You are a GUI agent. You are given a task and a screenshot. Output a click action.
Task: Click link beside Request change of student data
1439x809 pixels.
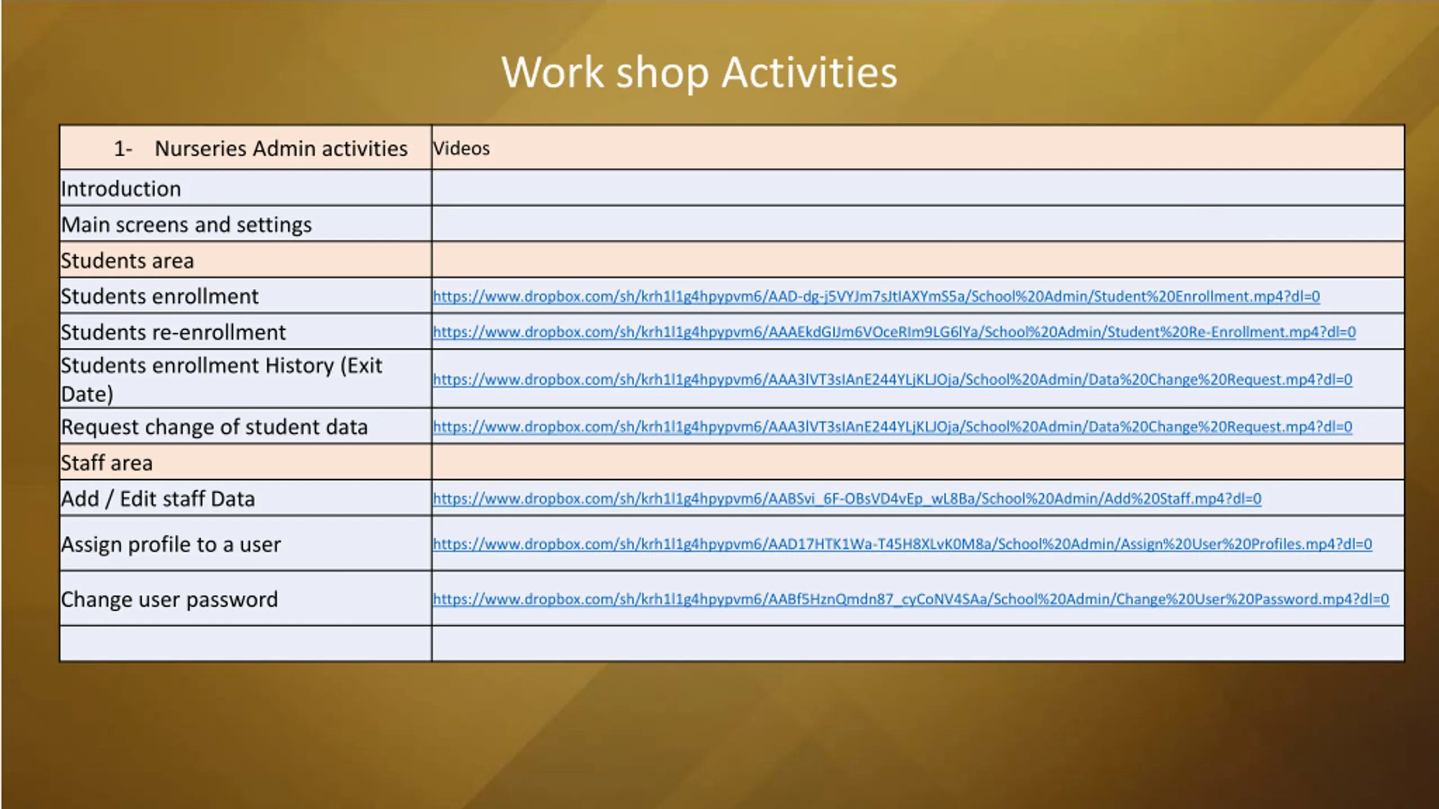point(892,427)
